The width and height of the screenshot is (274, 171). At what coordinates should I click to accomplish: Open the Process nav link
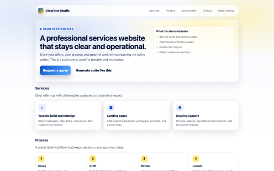[170, 10]
